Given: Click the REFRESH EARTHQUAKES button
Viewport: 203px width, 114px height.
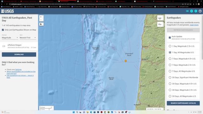Looking at the screenshot, I should click(x=183, y=30).
